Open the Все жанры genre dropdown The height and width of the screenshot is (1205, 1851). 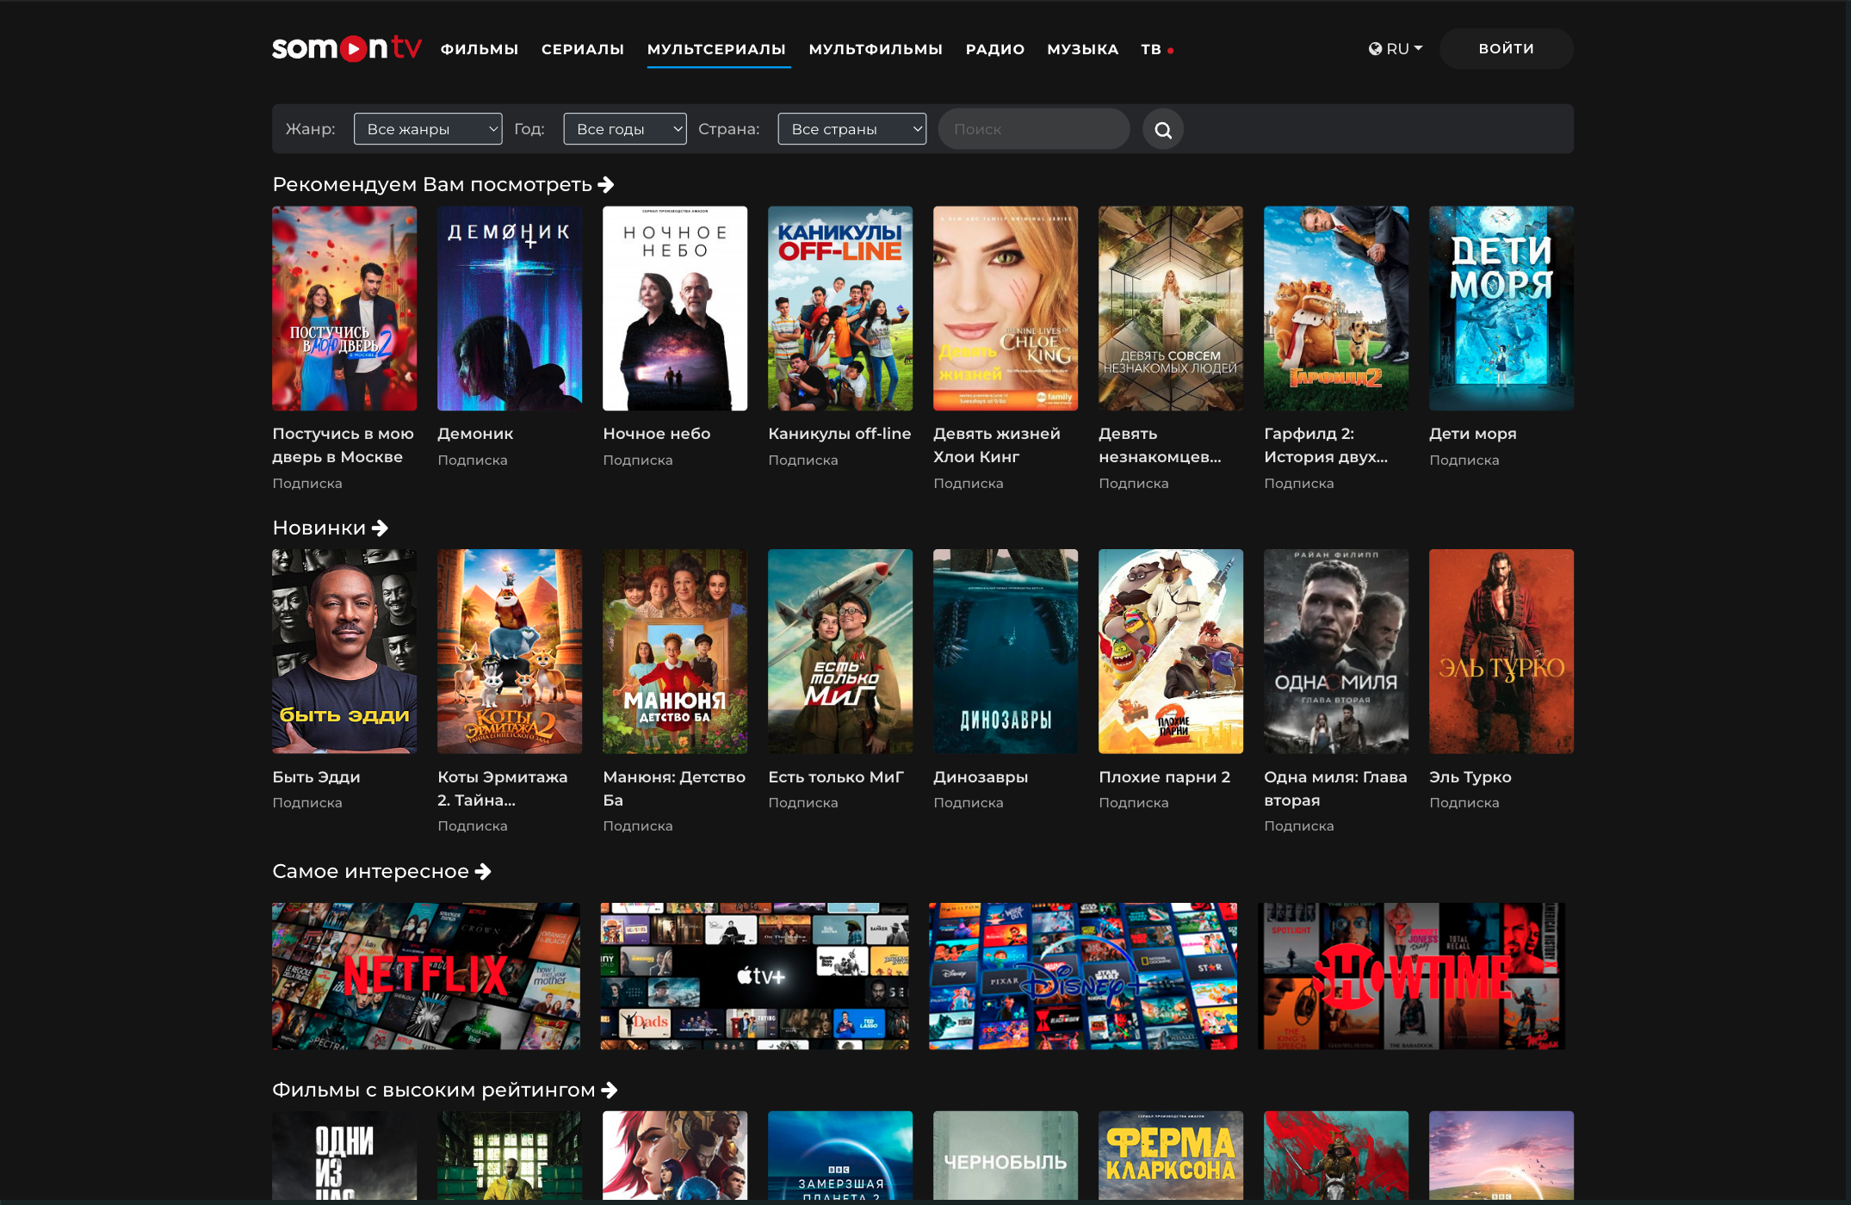click(x=428, y=129)
